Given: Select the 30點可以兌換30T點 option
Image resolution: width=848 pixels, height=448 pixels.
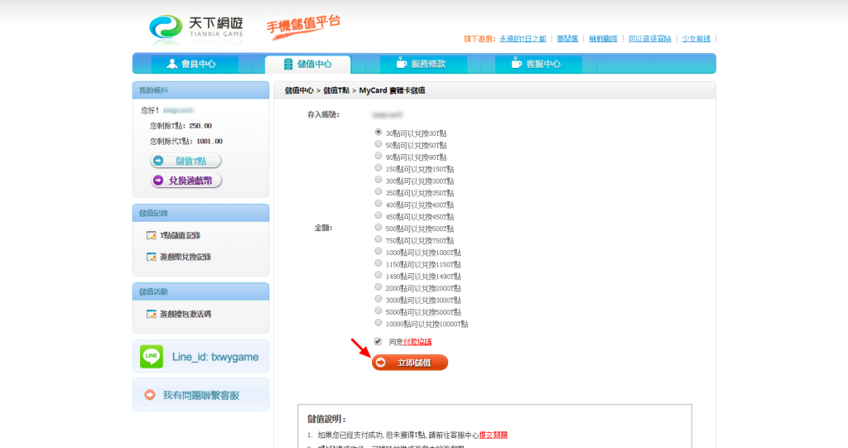Looking at the screenshot, I should pyautogui.click(x=378, y=132).
